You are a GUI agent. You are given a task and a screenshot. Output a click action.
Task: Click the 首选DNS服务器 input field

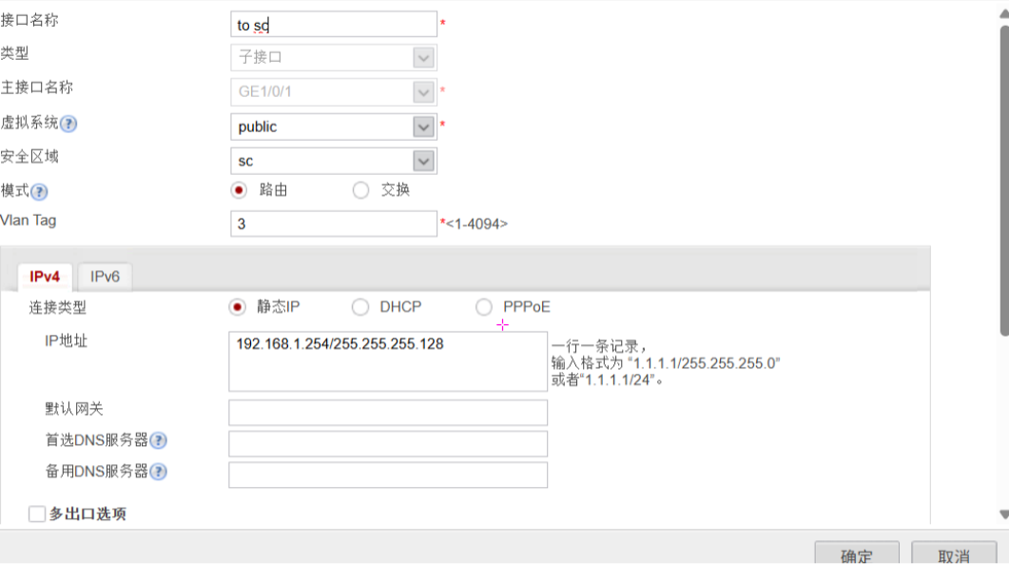coord(388,443)
